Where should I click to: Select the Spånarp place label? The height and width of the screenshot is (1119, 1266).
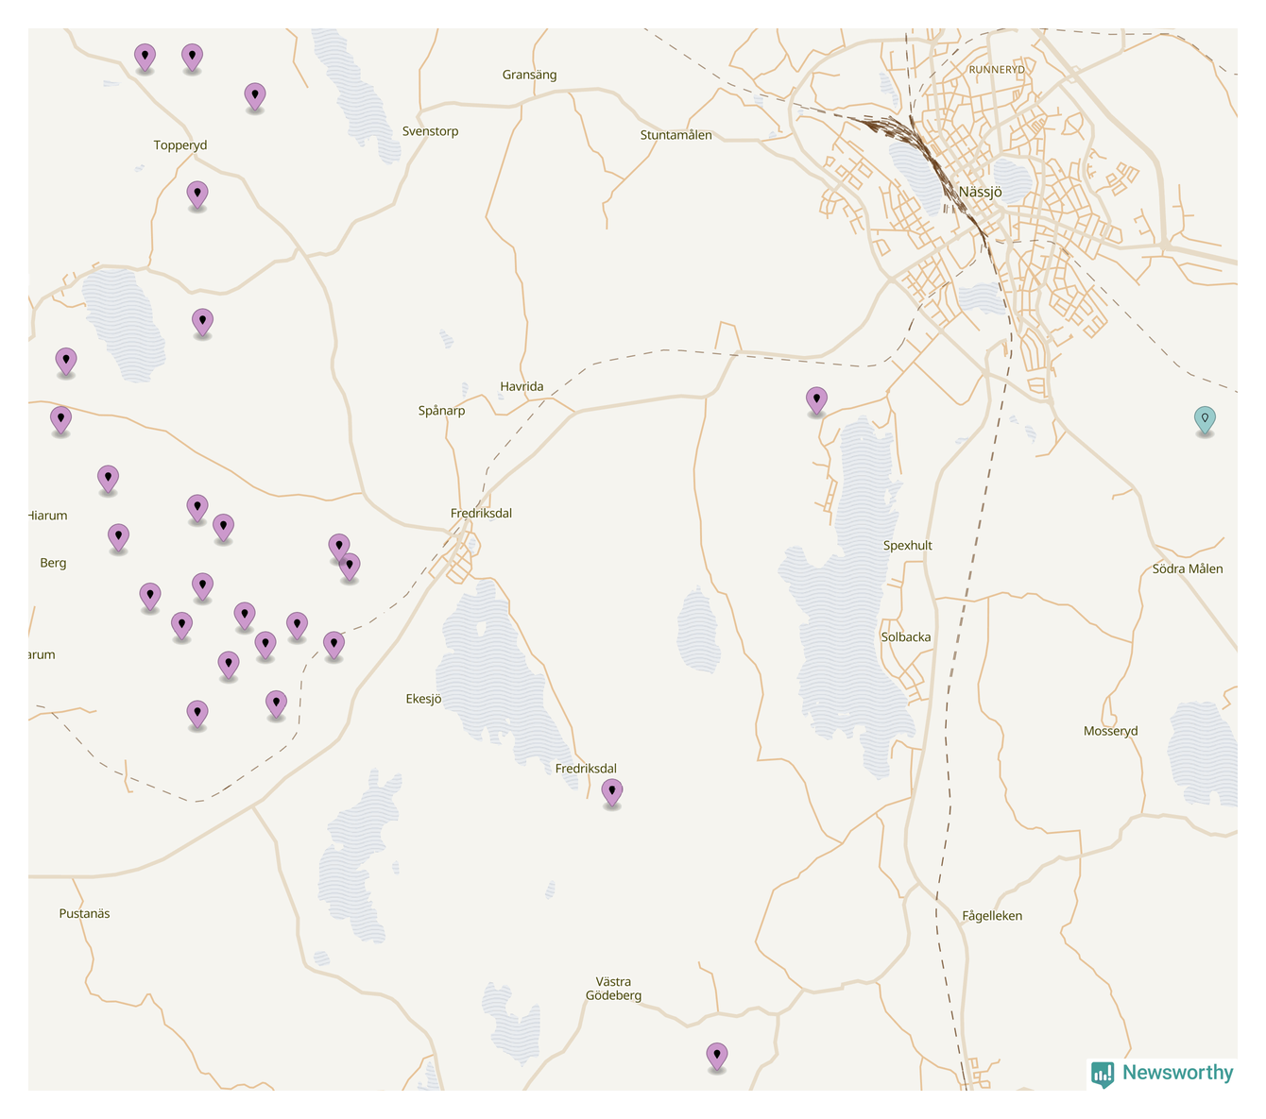coord(441,411)
